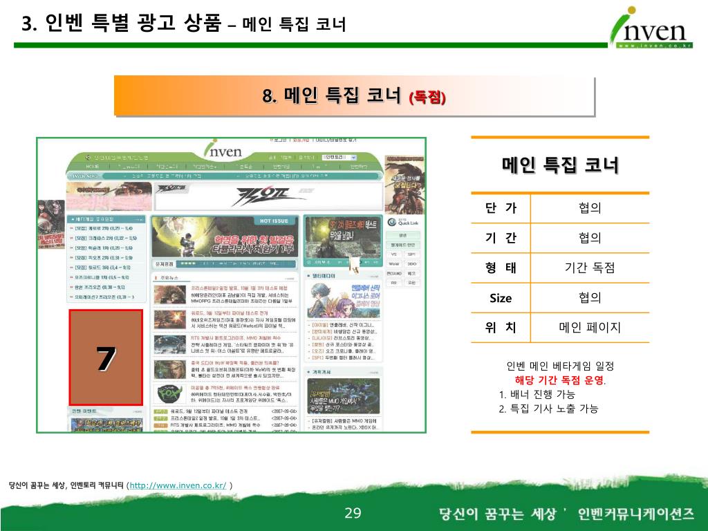Open the site selector dropdown beside the webpage logo
708x531 pixels.
tap(339, 157)
